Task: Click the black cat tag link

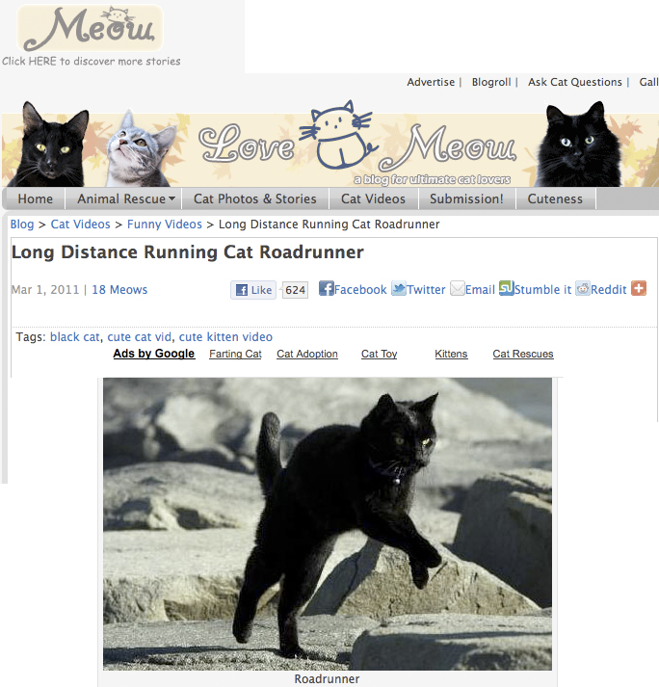Action: [75, 337]
